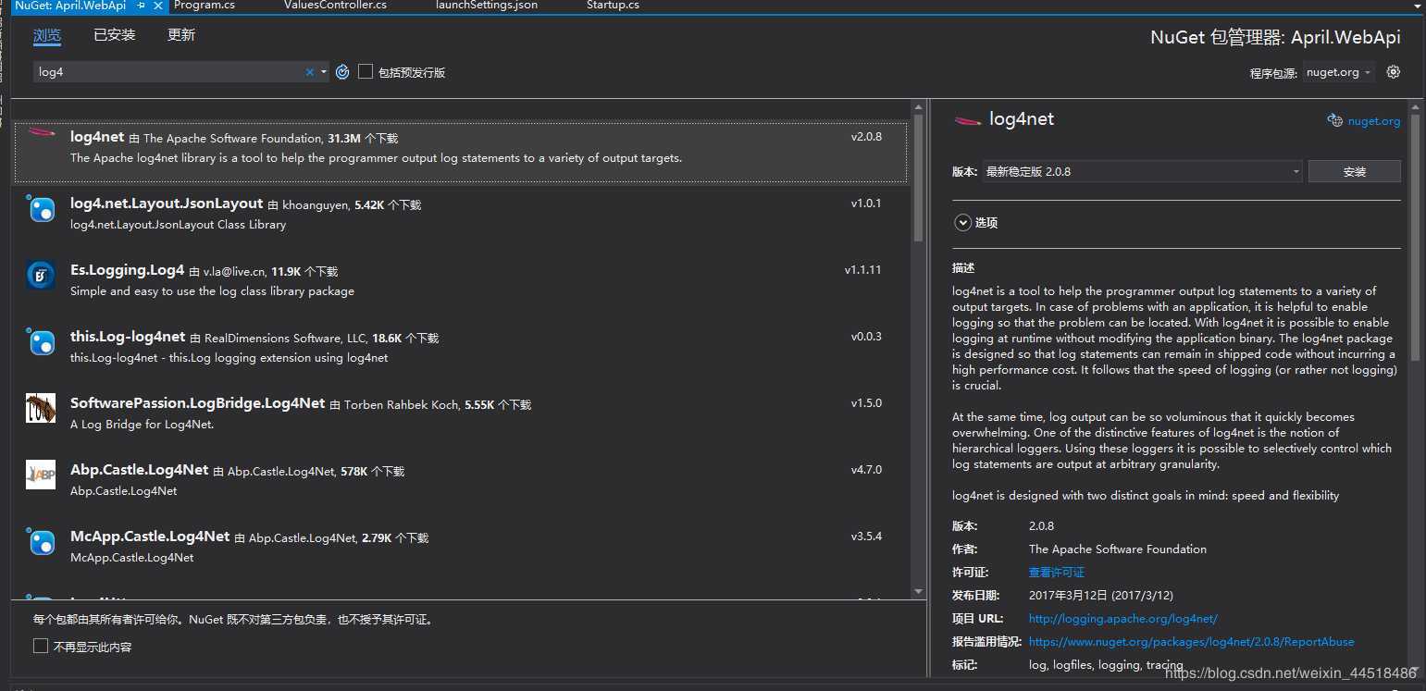Viewport: 1426px width, 691px height.
Task: Click the SoftwarePassion.LogBridge.Log4Net package icon
Action: tap(41, 408)
